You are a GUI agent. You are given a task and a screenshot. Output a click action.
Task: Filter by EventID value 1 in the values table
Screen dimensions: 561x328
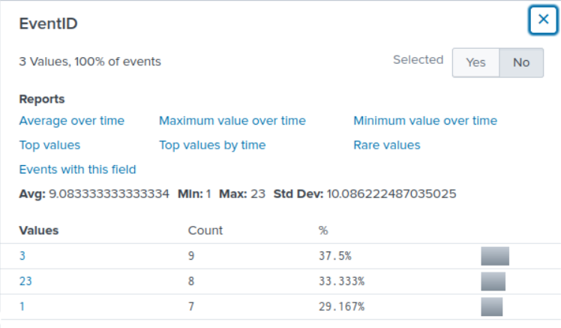tap(22, 306)
